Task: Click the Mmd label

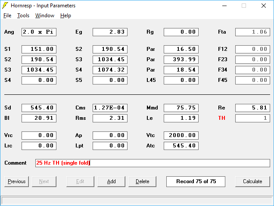Action: pos(152,108)
